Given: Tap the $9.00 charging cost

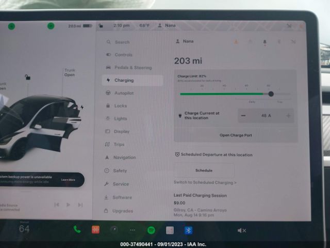Looking at the screenshot, I should pyautogui.click(x=179, y=203).
